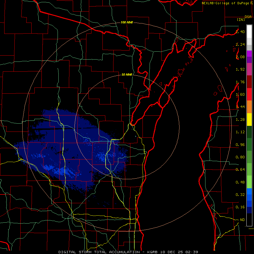
Task: Click the DSA product label
Action: pos(248,17)
